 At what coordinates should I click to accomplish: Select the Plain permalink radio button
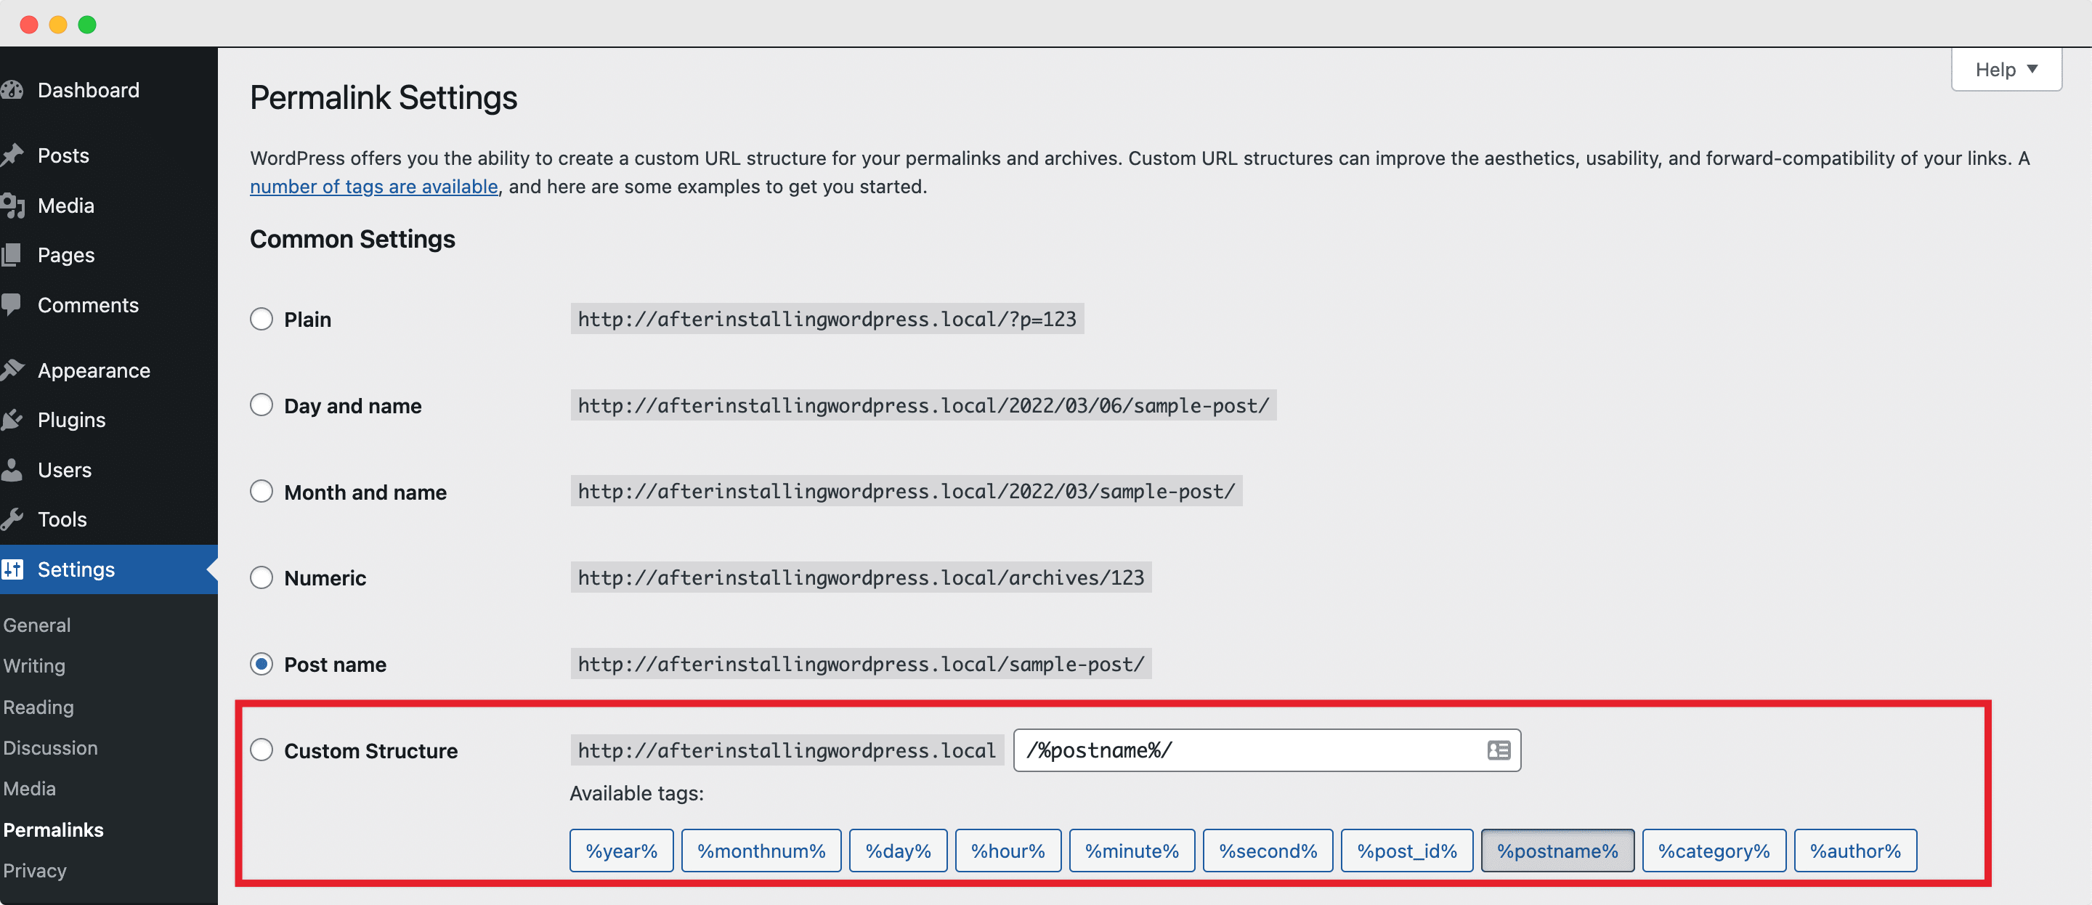tap(260, 317)
